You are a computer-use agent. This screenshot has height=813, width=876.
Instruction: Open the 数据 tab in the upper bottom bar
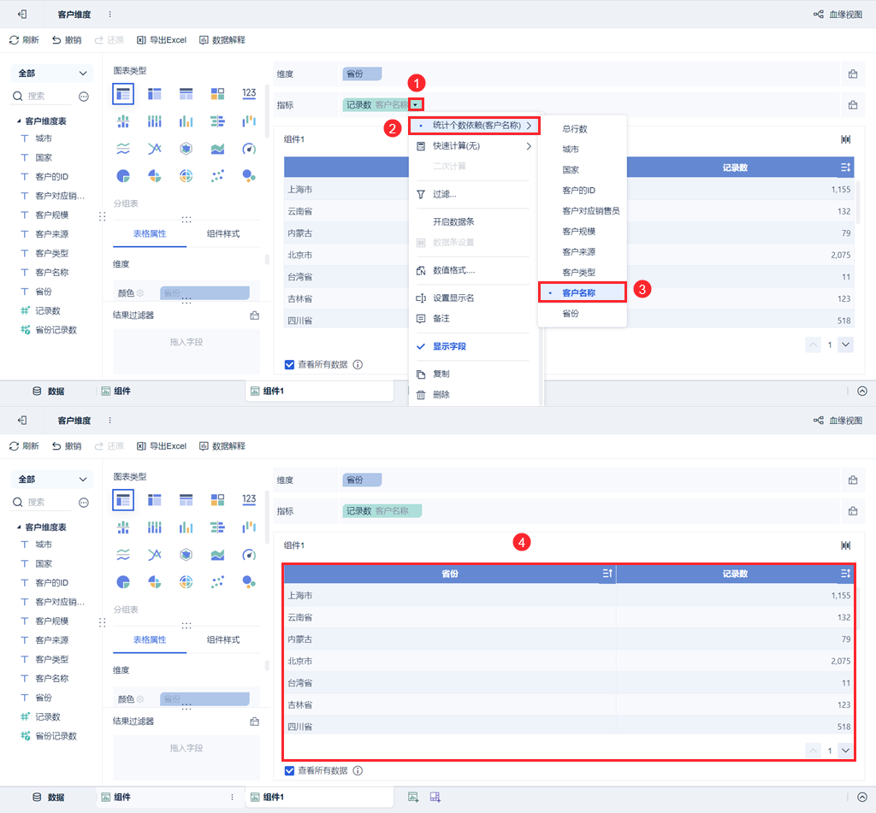pos(49,391)
